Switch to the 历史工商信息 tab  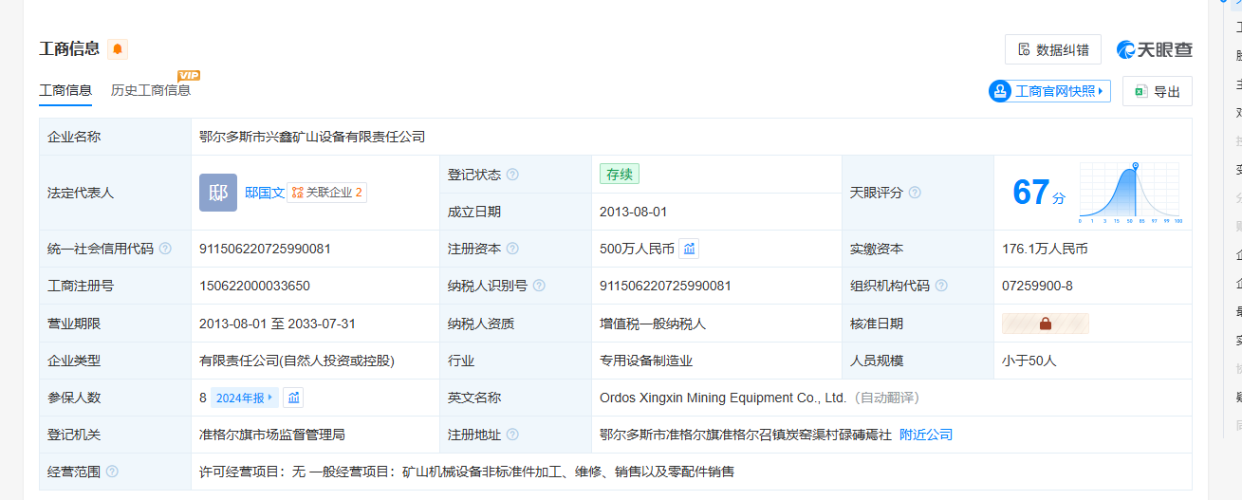coord(151,90)
